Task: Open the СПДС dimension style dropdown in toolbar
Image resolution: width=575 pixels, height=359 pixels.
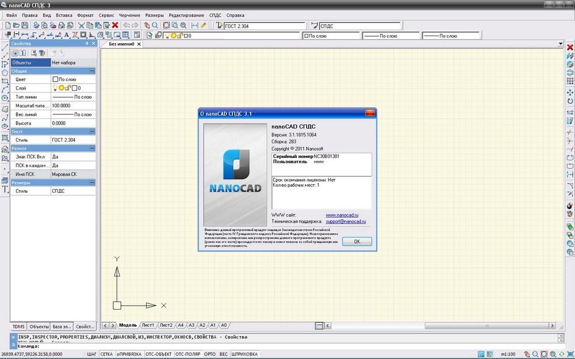Action: pyautogui.click(x=360, y=26)
